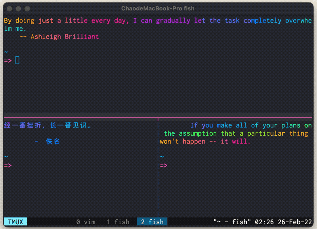Viewport: 317px width, 229px height.
Task: Click the "=>" prompt in the top pane
Action: pyautogui.click(x=8, y=60)
